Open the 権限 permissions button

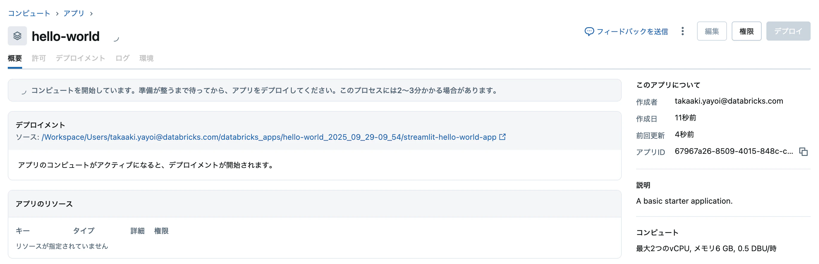pos(746,31)
